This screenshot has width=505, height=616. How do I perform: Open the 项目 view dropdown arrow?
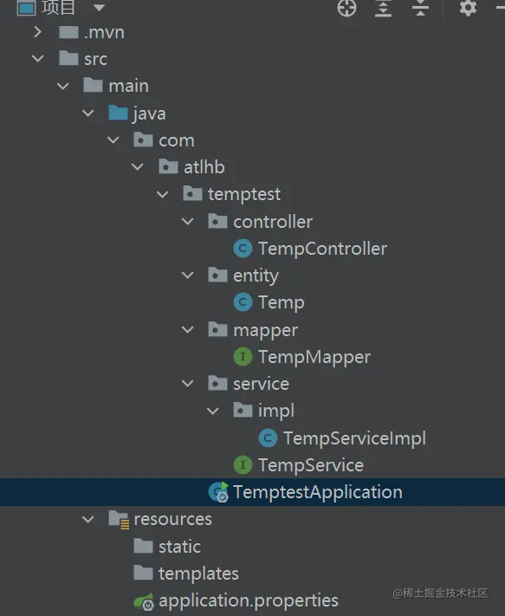tap(99, 8)
